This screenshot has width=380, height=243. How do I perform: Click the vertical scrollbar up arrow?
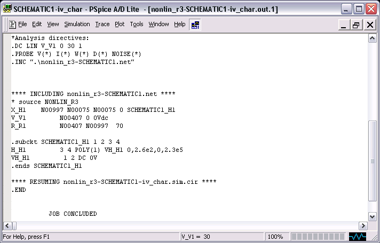372,38
